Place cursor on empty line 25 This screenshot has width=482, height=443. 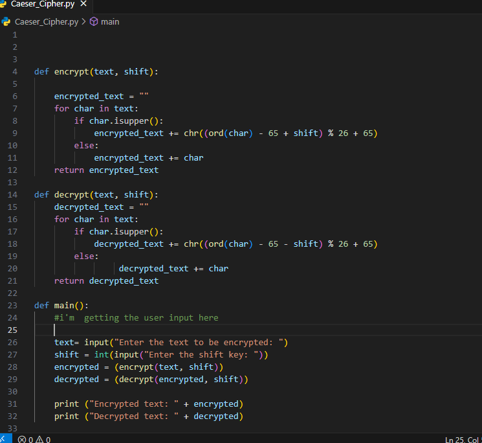click(258, 330)
